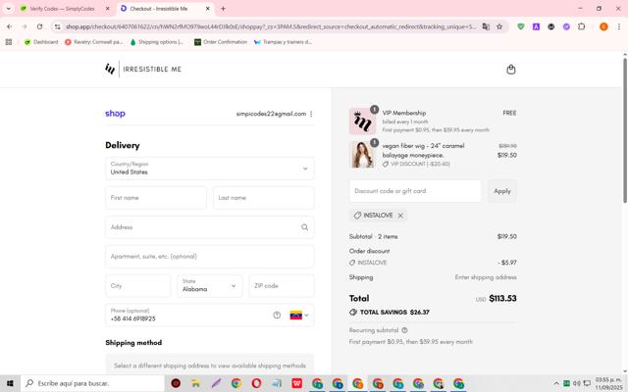Click the address search magnifier icon
The height and width of the screenshot is (392, 628).
tap(305, 227)
